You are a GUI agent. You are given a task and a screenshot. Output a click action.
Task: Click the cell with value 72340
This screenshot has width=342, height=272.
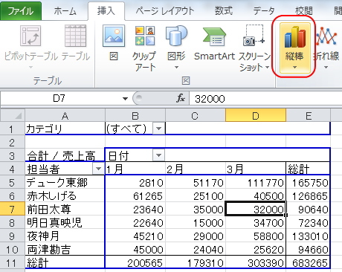pos(308,222)
